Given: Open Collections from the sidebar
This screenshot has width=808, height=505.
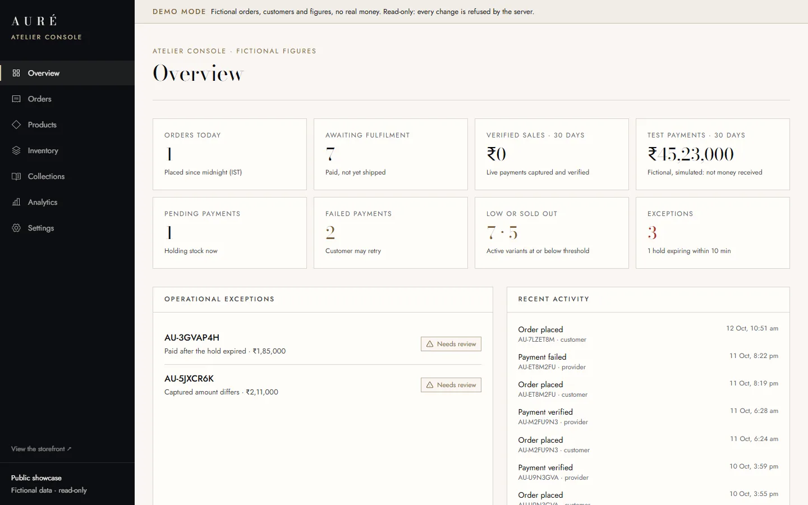Looking at the screenshot, I should [67, 176].
